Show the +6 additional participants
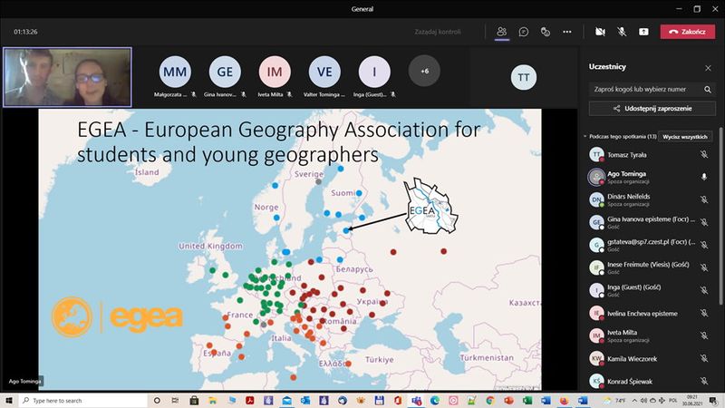The image size is (725, 408). coord(424,72)
